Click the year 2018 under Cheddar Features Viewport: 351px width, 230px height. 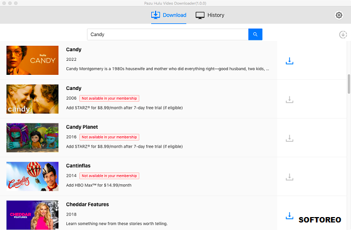coord(71,214)
